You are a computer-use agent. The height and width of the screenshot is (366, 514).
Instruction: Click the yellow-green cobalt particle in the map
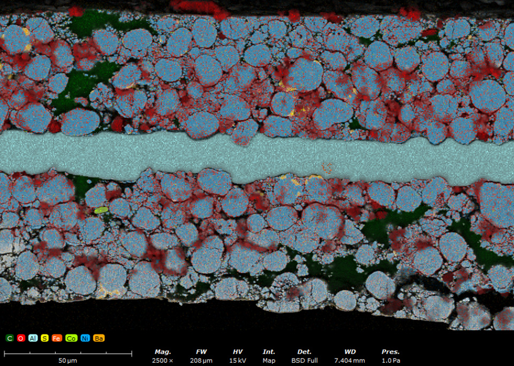point(101,211)
